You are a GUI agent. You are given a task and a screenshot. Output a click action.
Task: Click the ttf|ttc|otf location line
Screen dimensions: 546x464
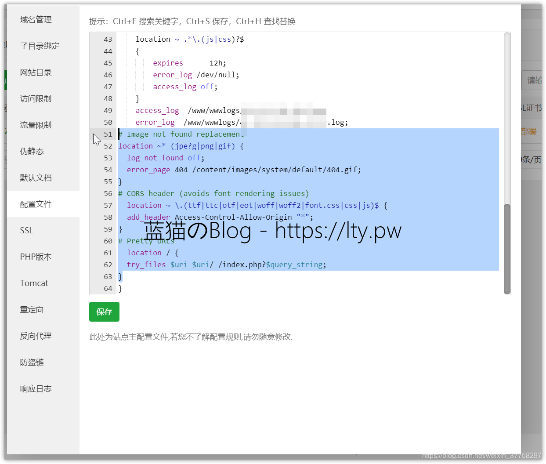(x=257, y=205)
